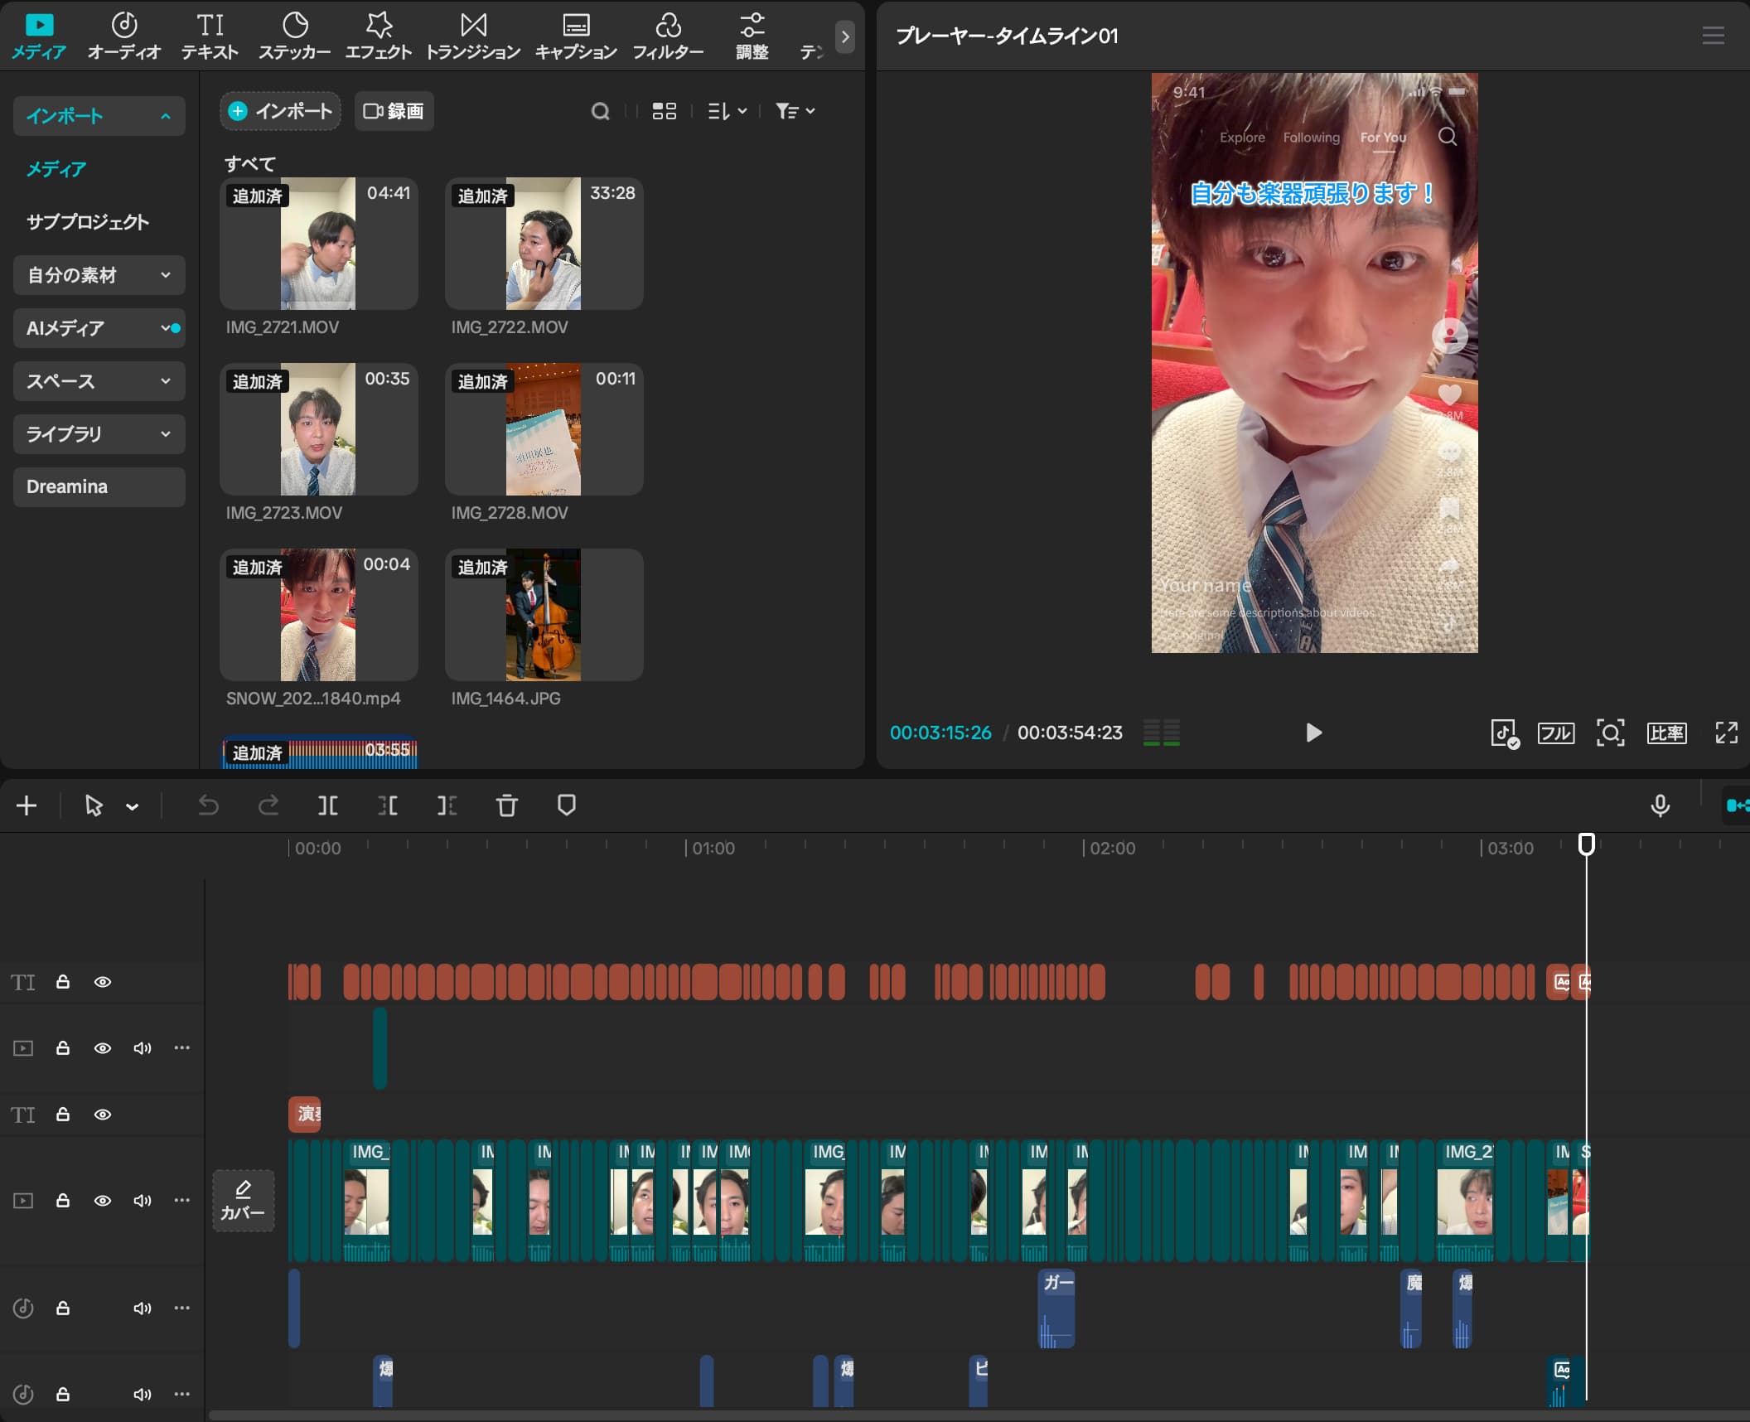
Task: Go to the トランジション tab
Action: [473, 36]
